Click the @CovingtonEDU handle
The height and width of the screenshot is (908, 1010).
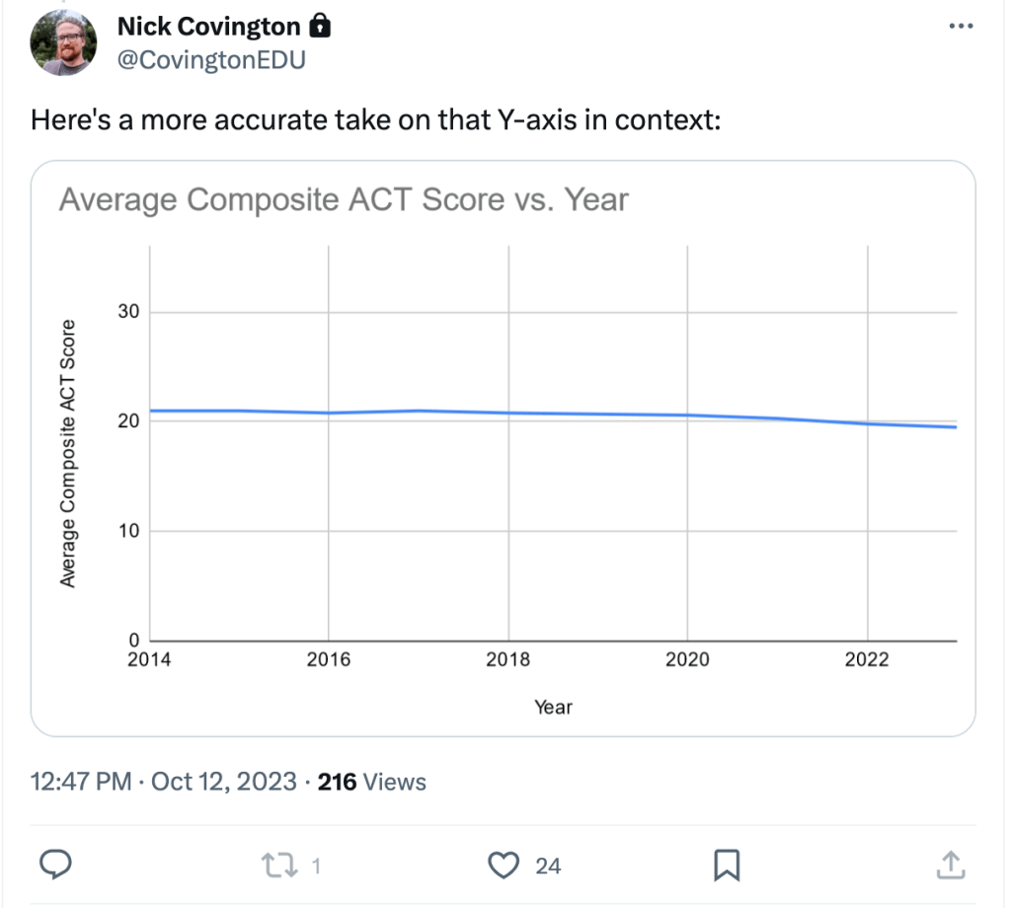(211, 59)
